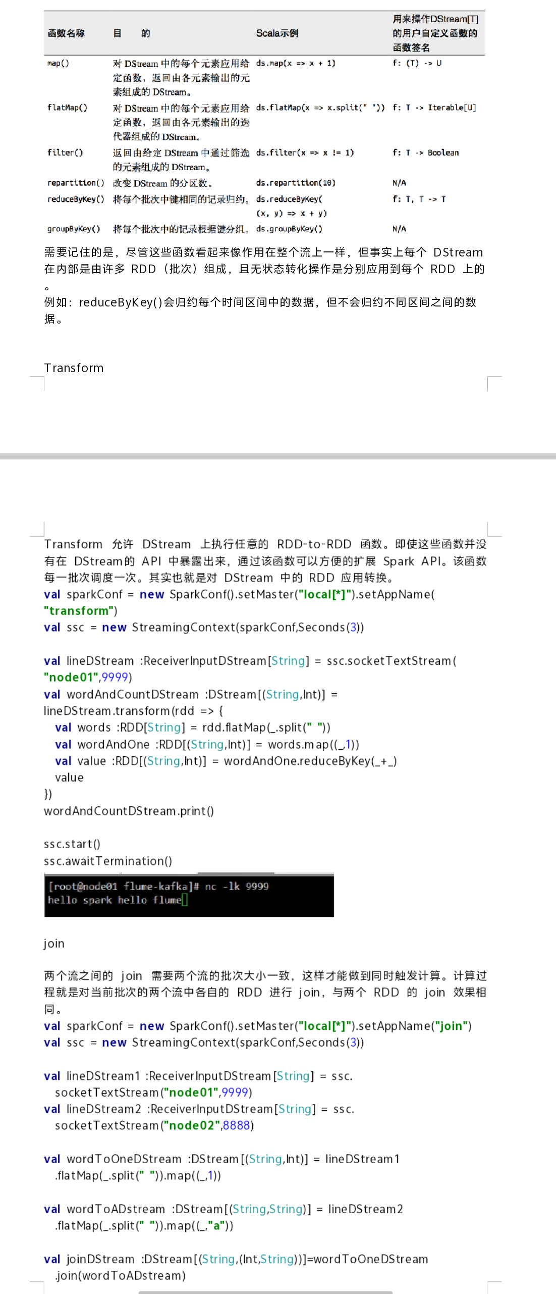The width and height of the screenshot is (556, 1294).
Task: Click the '"transform")' string literal line
Action: click(x=81, y=611)
